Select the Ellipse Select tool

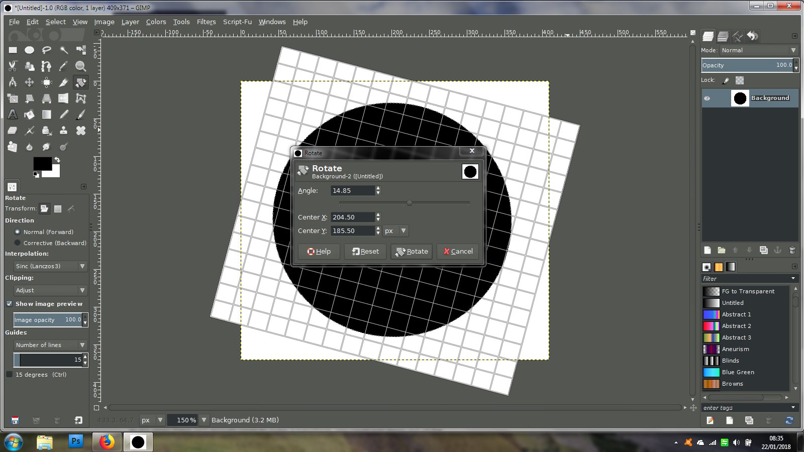point(30,50)
